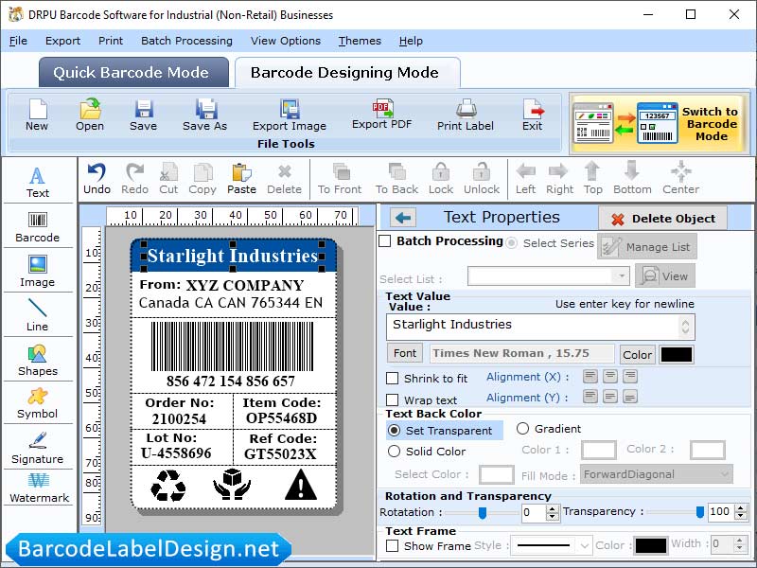Click the Exit icon in File Tools
757x568 pixels.
pyautogui.click(x=533, y=109)
